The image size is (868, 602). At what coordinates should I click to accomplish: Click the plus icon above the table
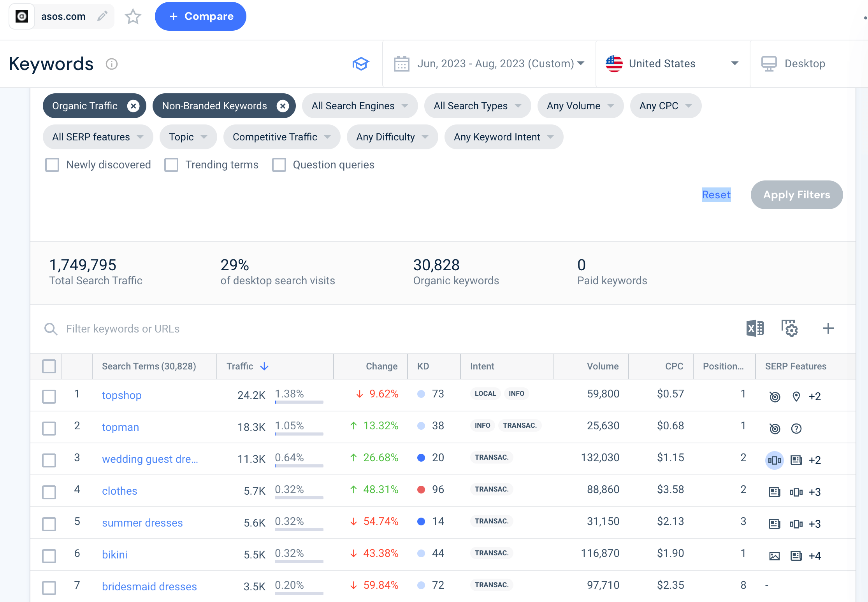(x=828, y=329)
